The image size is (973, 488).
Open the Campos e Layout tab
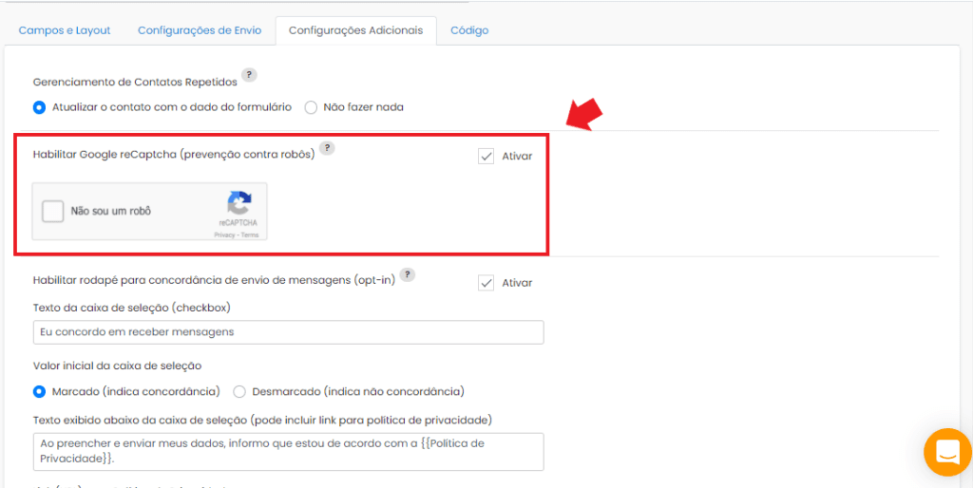[65, 30]
